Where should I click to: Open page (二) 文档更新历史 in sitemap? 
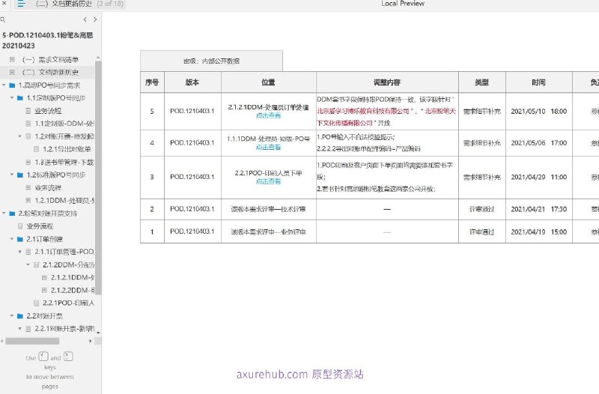click(x=50, y=72)
